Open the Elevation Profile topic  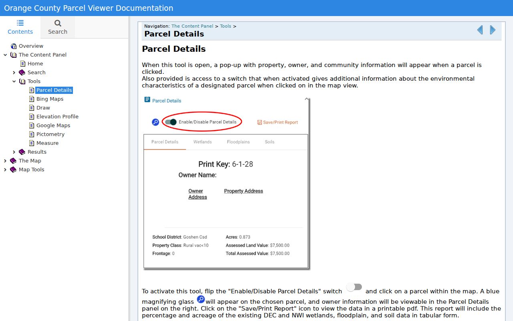tap(57, 117)
